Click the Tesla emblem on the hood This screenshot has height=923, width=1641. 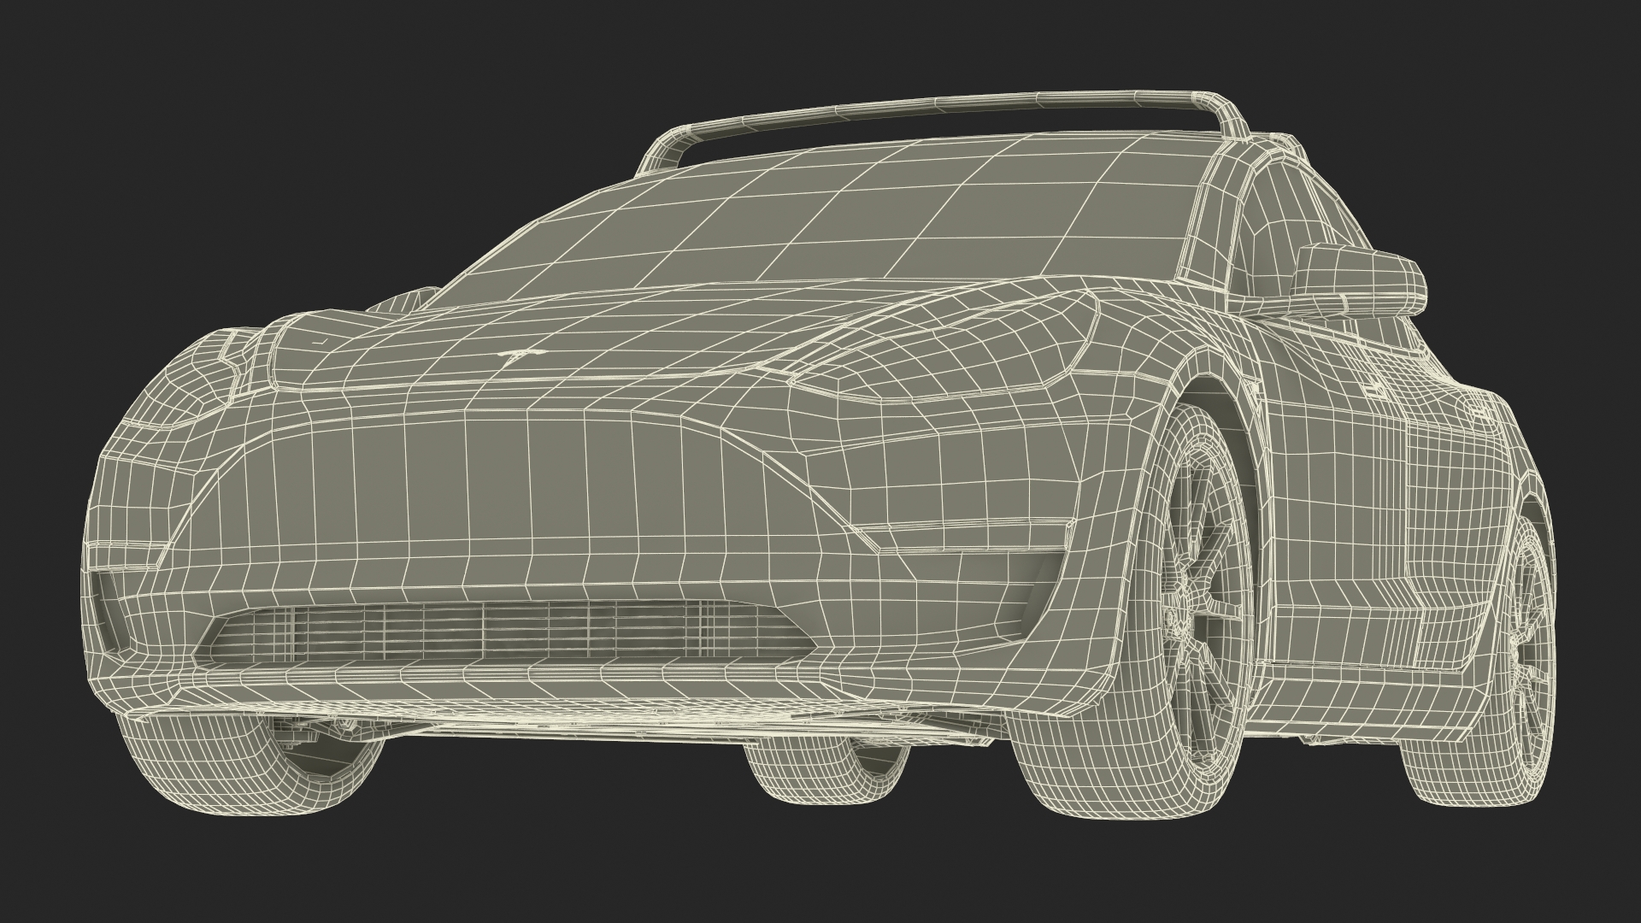523,356
